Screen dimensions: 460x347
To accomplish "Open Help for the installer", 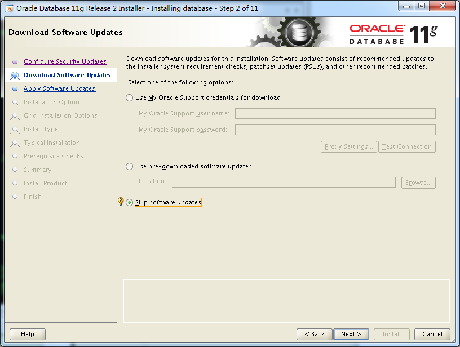I will pos(28,334).
